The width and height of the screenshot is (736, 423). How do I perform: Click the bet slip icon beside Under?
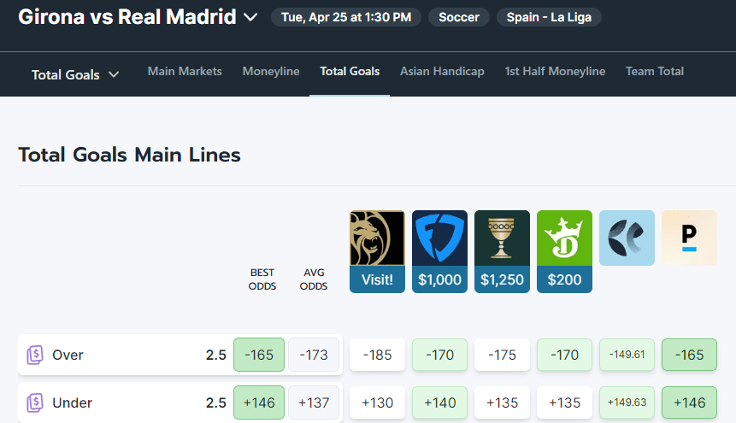35,402
